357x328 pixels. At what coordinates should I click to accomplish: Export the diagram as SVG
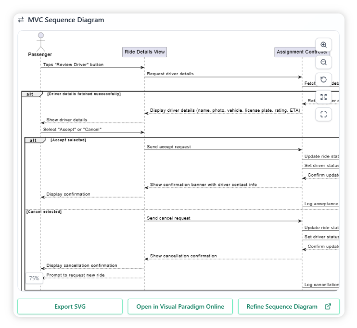(x=70, y=306)
